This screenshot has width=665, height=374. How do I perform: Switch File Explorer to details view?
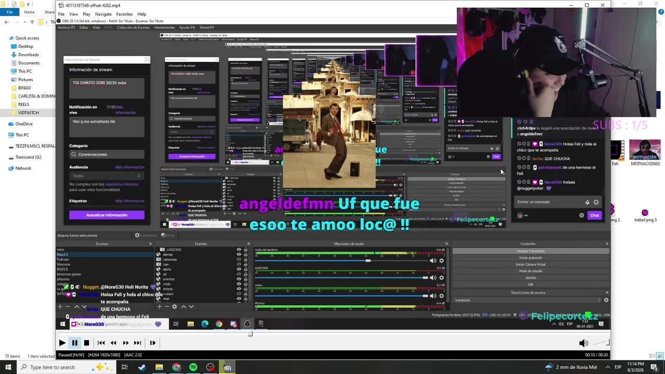click(x=652, y=356)
